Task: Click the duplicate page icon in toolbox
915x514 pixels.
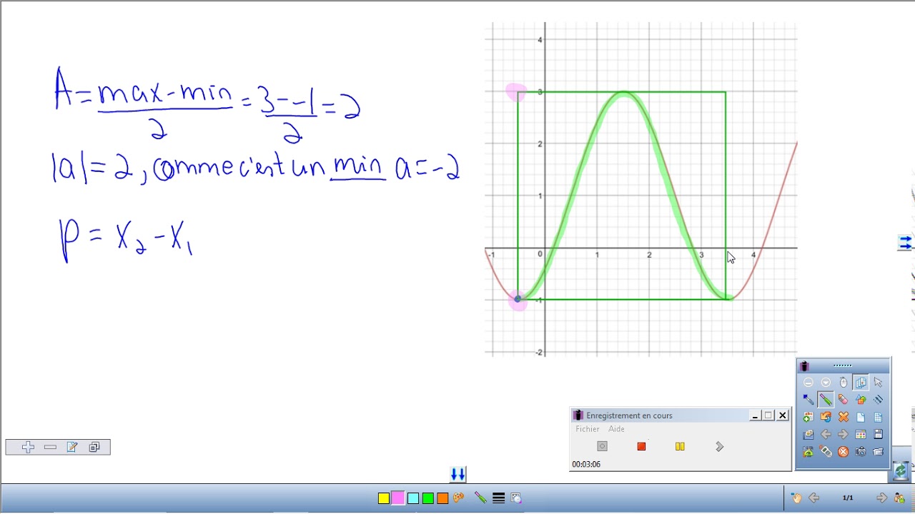Action: 808,434
